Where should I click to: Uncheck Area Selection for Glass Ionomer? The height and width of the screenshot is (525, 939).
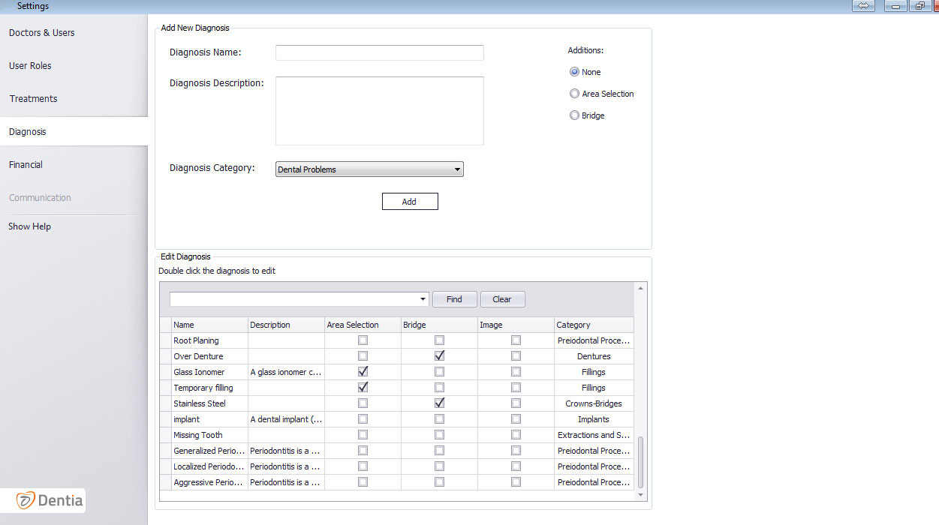point(363,371)
